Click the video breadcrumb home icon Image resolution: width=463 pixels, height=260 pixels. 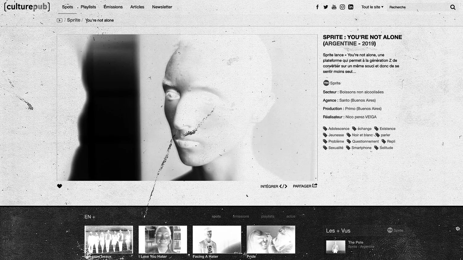click(x=60, y=20)
